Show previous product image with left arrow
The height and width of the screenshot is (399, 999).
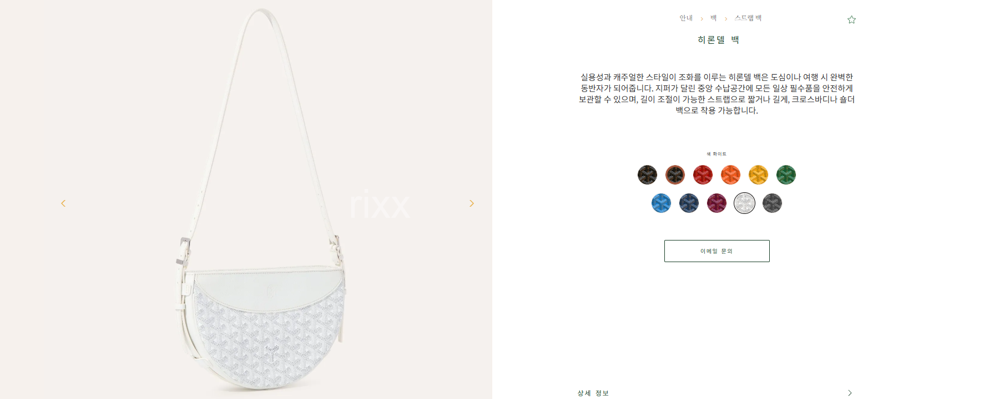[x=63, y=203]
